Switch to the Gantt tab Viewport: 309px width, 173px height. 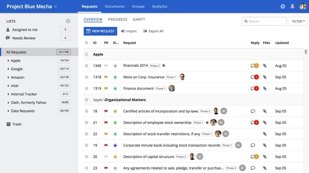[x=139, y=20]
